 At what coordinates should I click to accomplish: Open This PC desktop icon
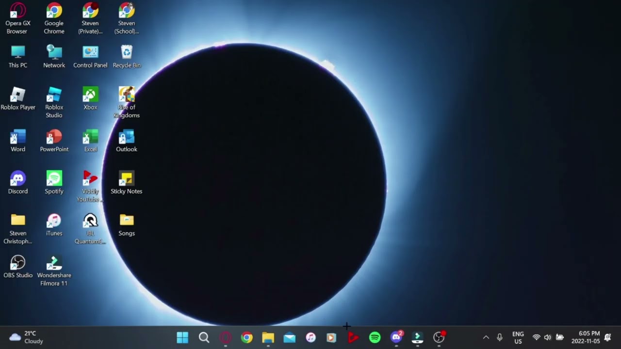[x=18, y=57]
